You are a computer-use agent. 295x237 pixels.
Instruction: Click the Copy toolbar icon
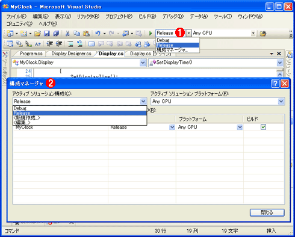[76, 33]
